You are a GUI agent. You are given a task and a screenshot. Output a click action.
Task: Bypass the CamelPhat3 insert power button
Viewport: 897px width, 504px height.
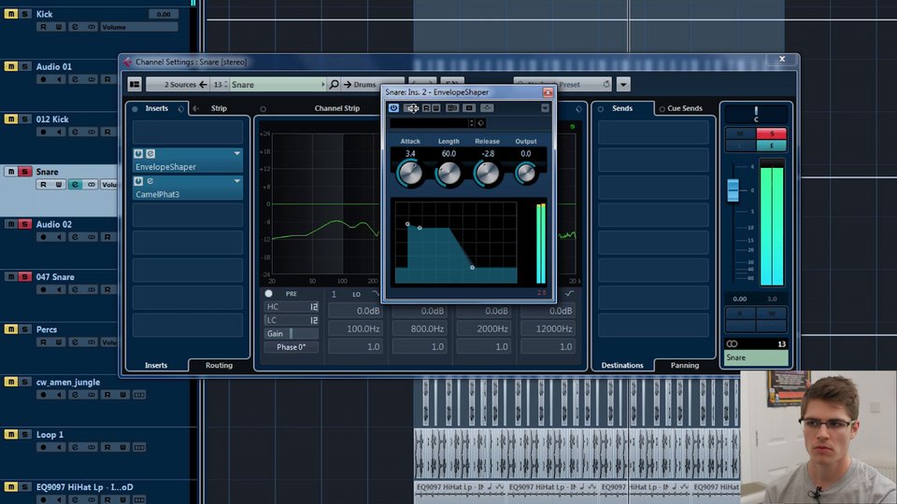click(x=138, y=181)
